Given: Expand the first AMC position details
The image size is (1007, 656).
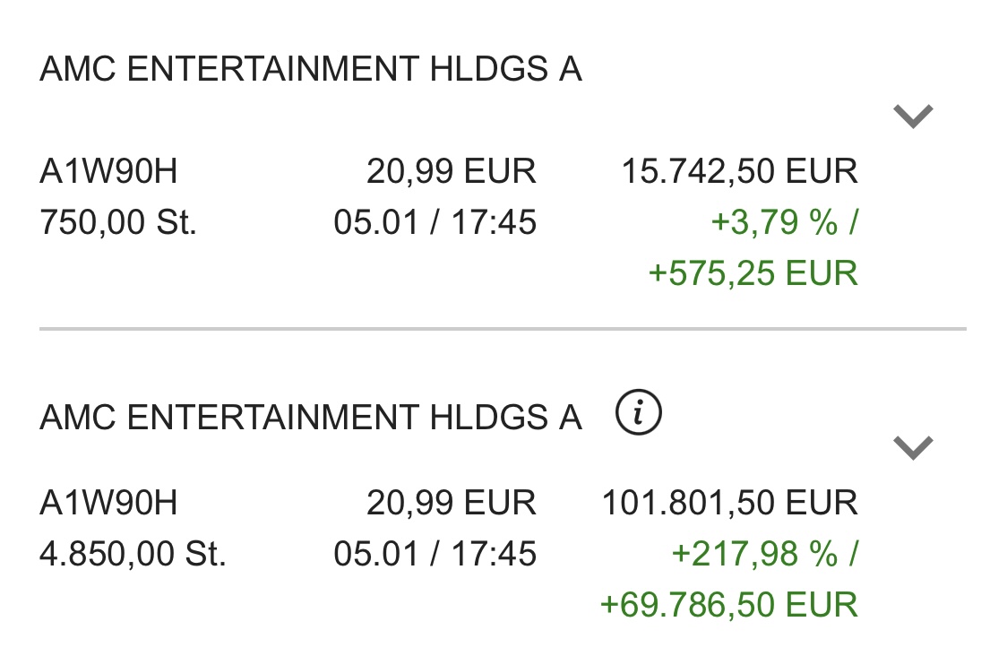Looking at the screenshot, I should [x=912, y=115].
